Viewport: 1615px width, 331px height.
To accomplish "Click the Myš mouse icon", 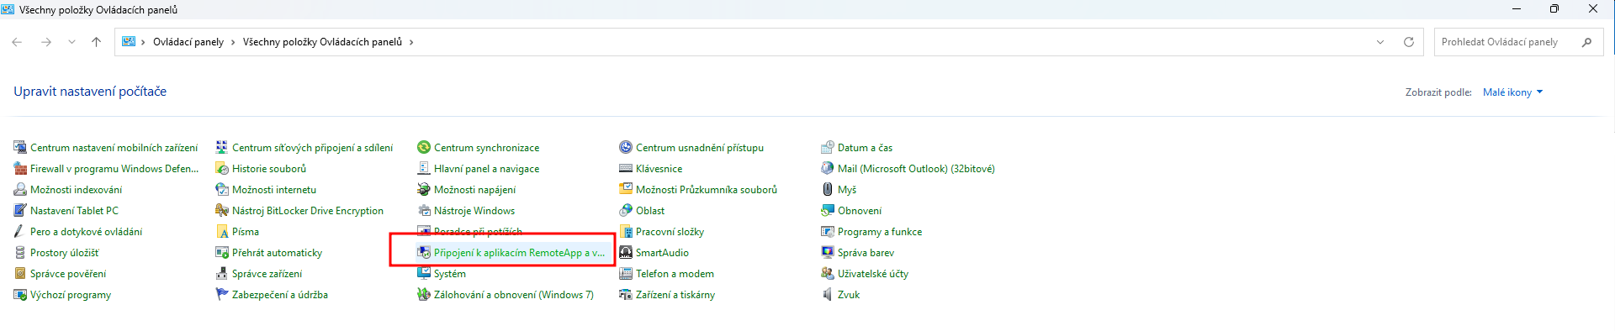I will point(828,189).
